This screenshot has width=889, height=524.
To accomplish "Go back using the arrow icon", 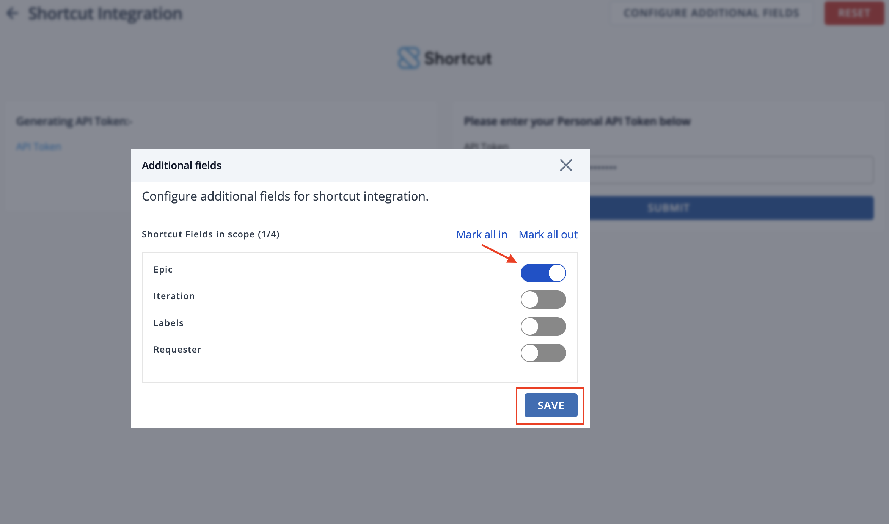I will pyautogui.click(x=12, y=14).
